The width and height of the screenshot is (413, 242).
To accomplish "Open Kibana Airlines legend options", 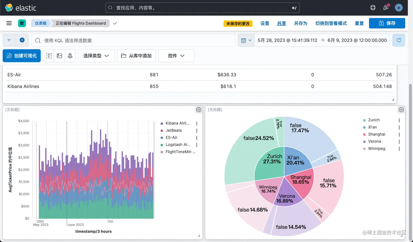I will click(197, 123).
